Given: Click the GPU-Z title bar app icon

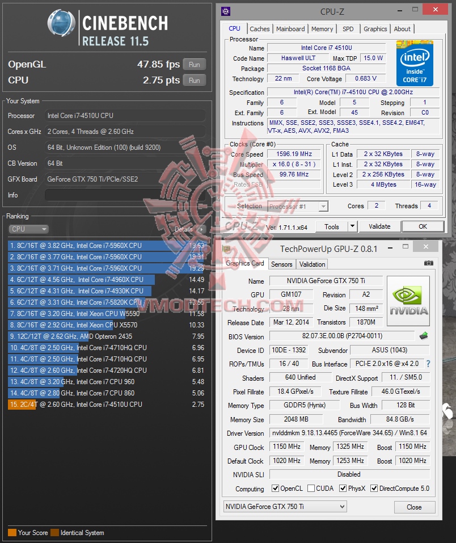Looking at the screenshot, I should pos(226,249).
